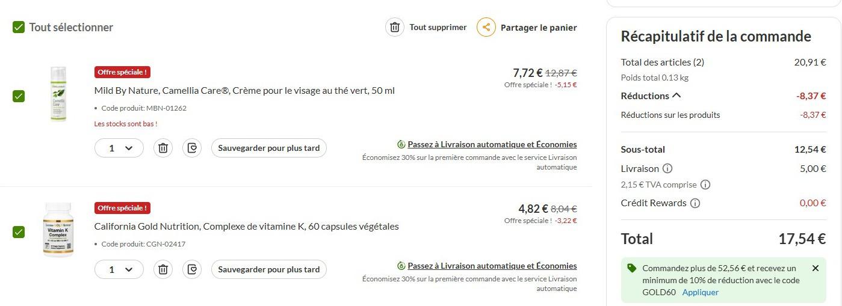Open quantity dropdown for Camellia Care cream
This screenshot has width=842, height=306.
[119, 148]
